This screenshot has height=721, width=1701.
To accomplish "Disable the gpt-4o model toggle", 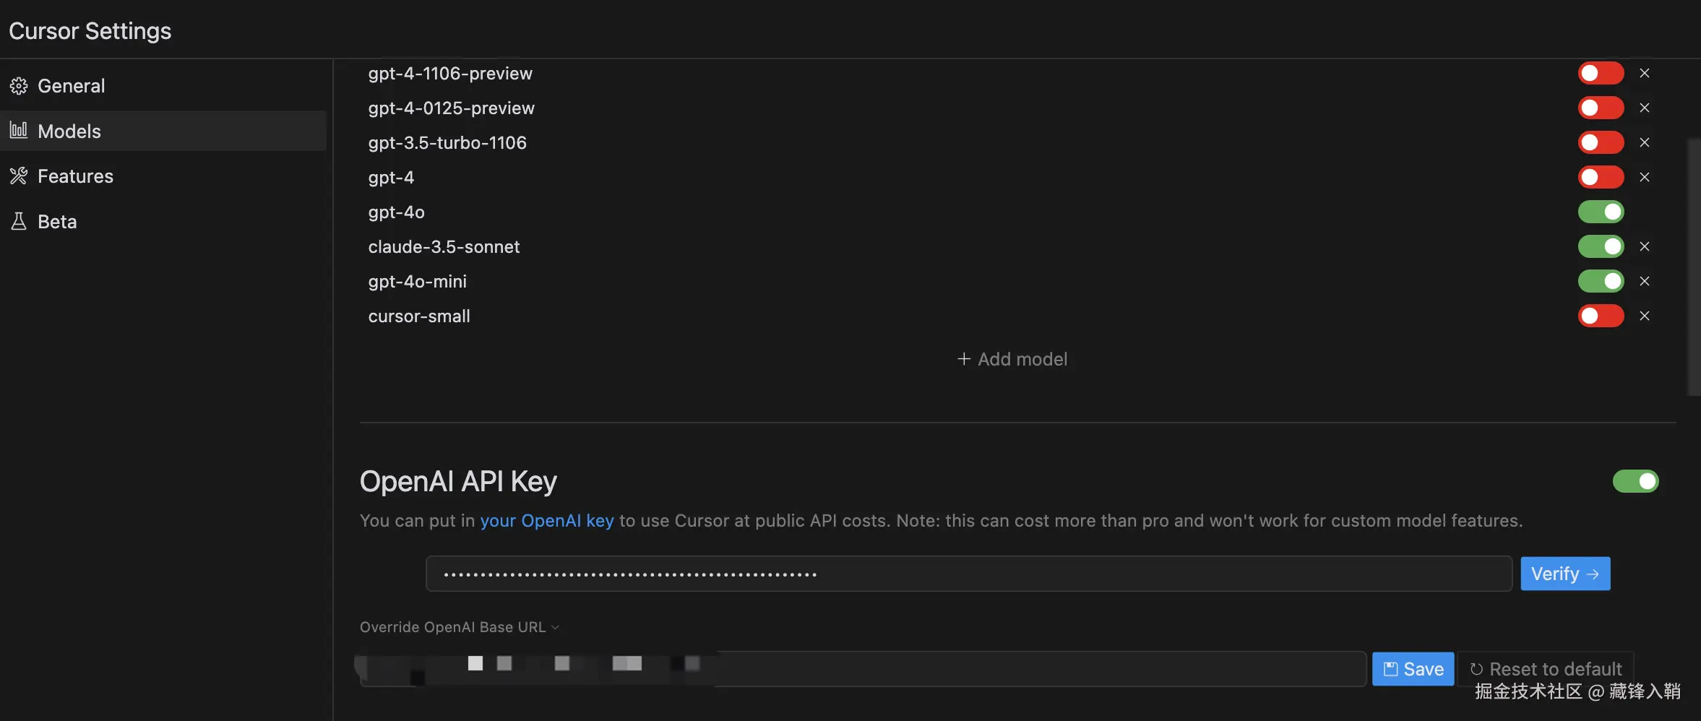I will coord(1601,212).
